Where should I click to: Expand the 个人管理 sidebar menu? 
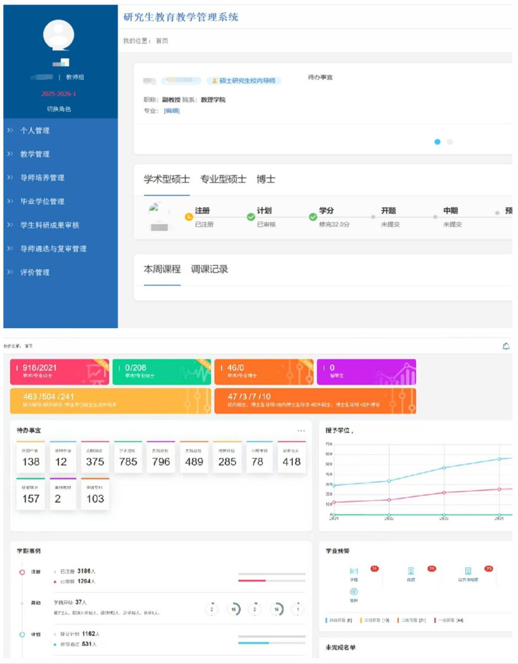pyautogui.click(x=34, y=130)
